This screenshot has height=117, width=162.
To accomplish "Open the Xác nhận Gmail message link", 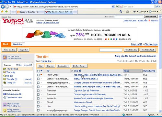I will click(x=98, y=75).
